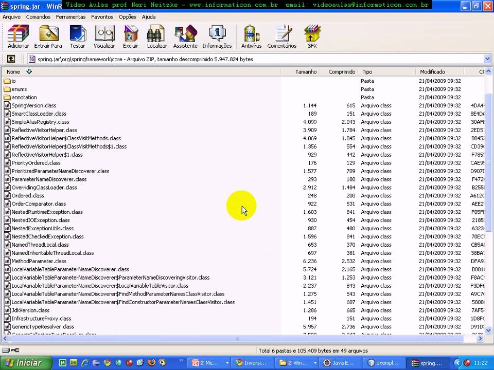Sort by Tipo column header
The width and height of the screenshot is (494, 370).
tap(387, 72)
